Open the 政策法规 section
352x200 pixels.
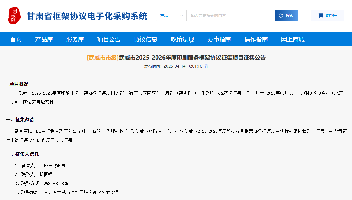point(182,39)
